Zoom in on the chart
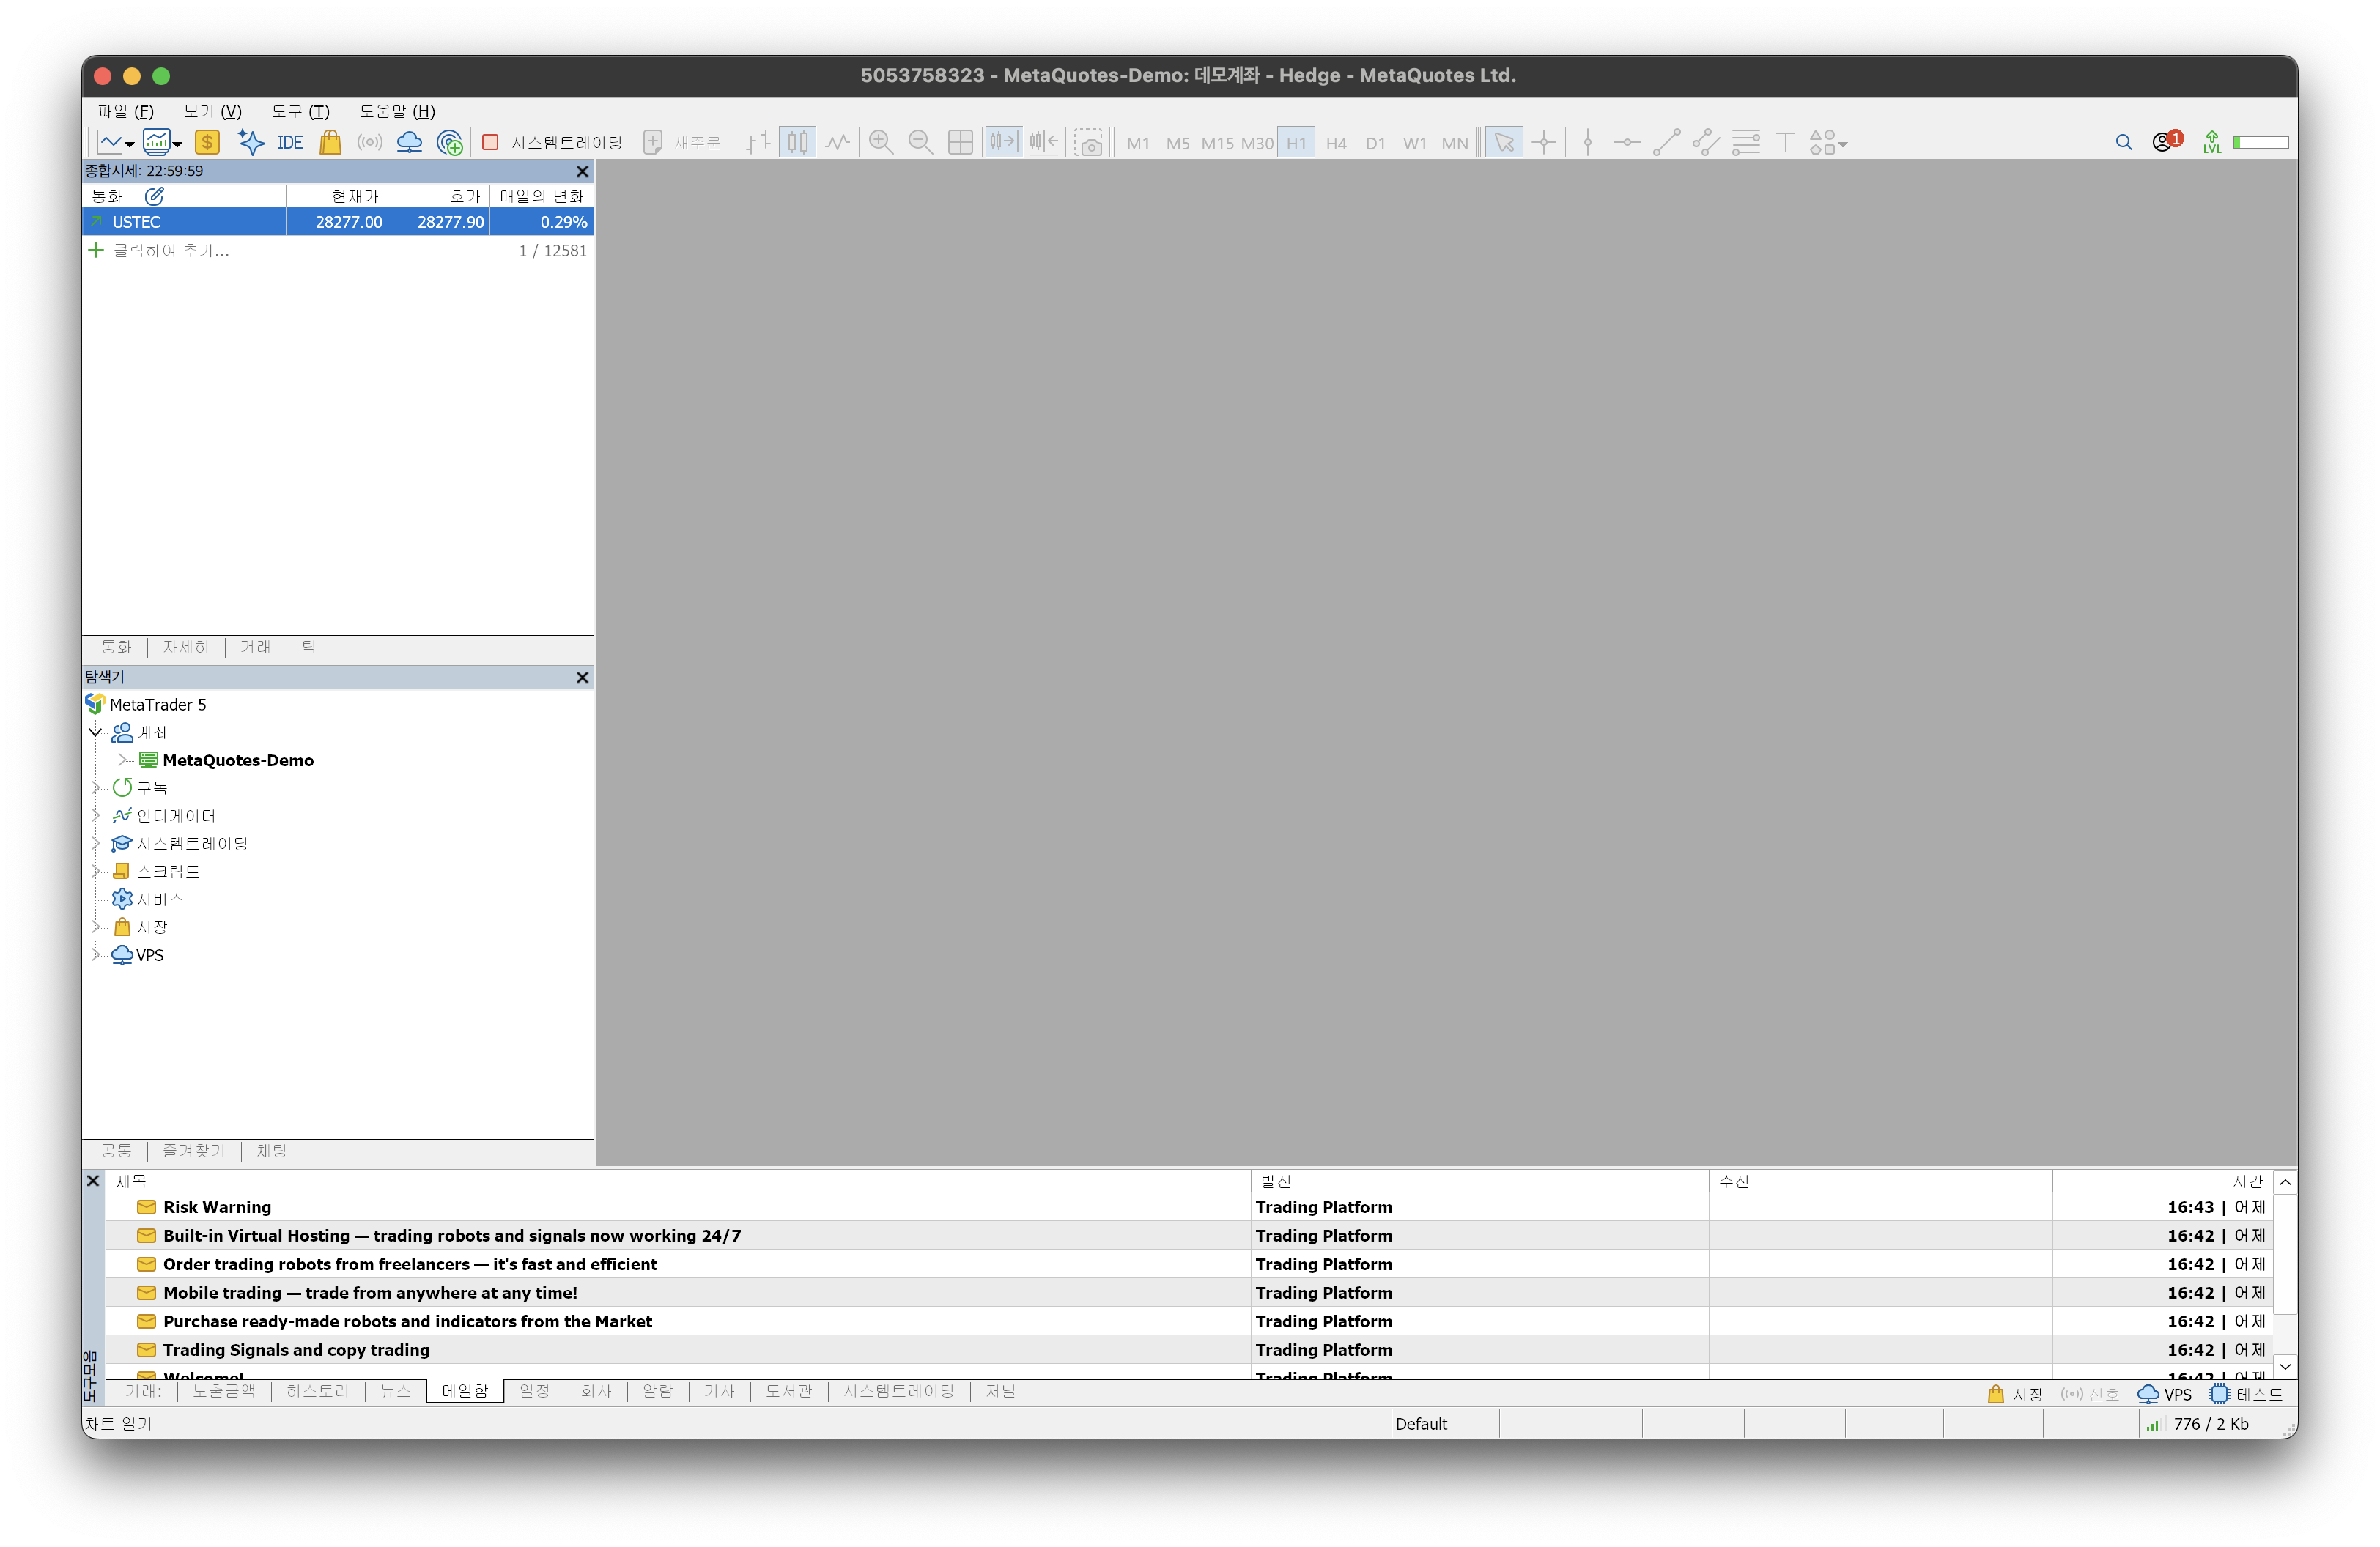 [x=881, y=143]
